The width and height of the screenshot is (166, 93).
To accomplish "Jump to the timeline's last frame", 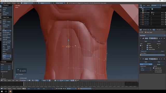I will [65, 89].
